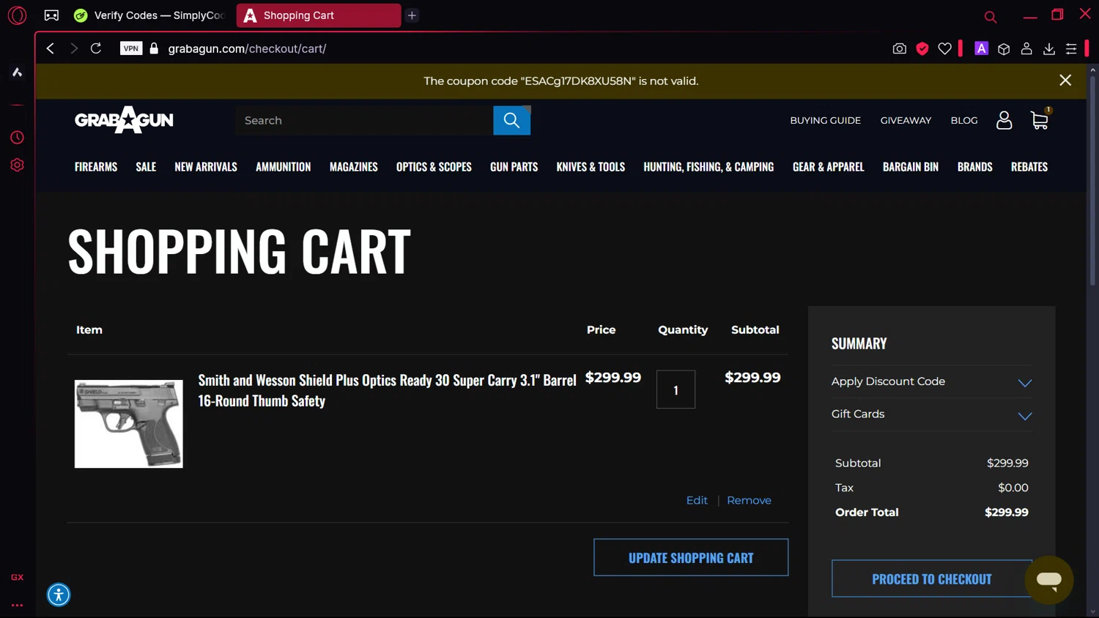Open the SALE menu
Screen dimensions: 1099x618
click(x=146, y=167)
